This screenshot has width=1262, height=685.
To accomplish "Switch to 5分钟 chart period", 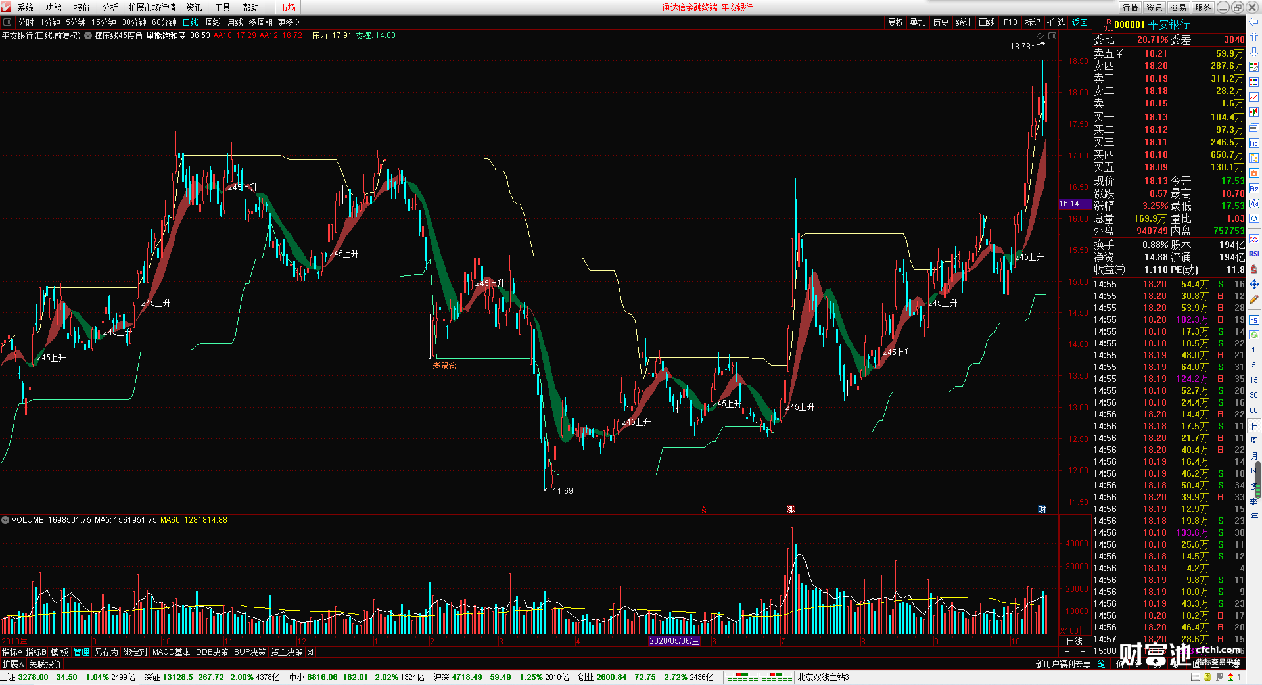I will pos(76,22).
